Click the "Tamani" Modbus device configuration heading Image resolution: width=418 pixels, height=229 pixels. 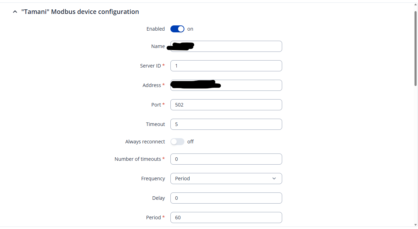(80, 12)
